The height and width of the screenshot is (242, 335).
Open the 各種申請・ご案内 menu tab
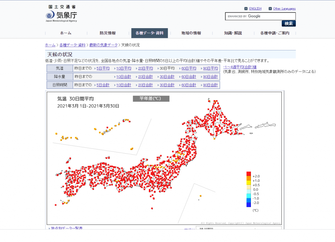(274, 33)
